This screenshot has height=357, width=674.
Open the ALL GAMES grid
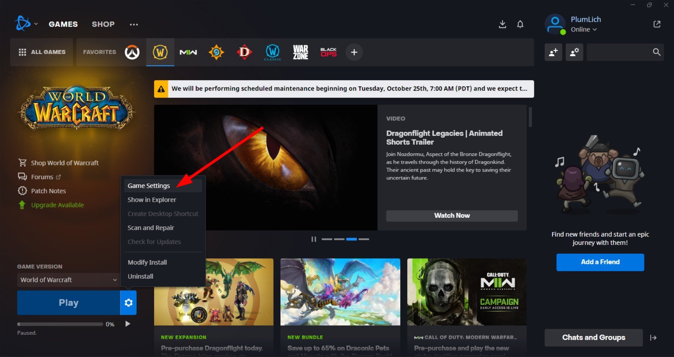click(42, 52)
